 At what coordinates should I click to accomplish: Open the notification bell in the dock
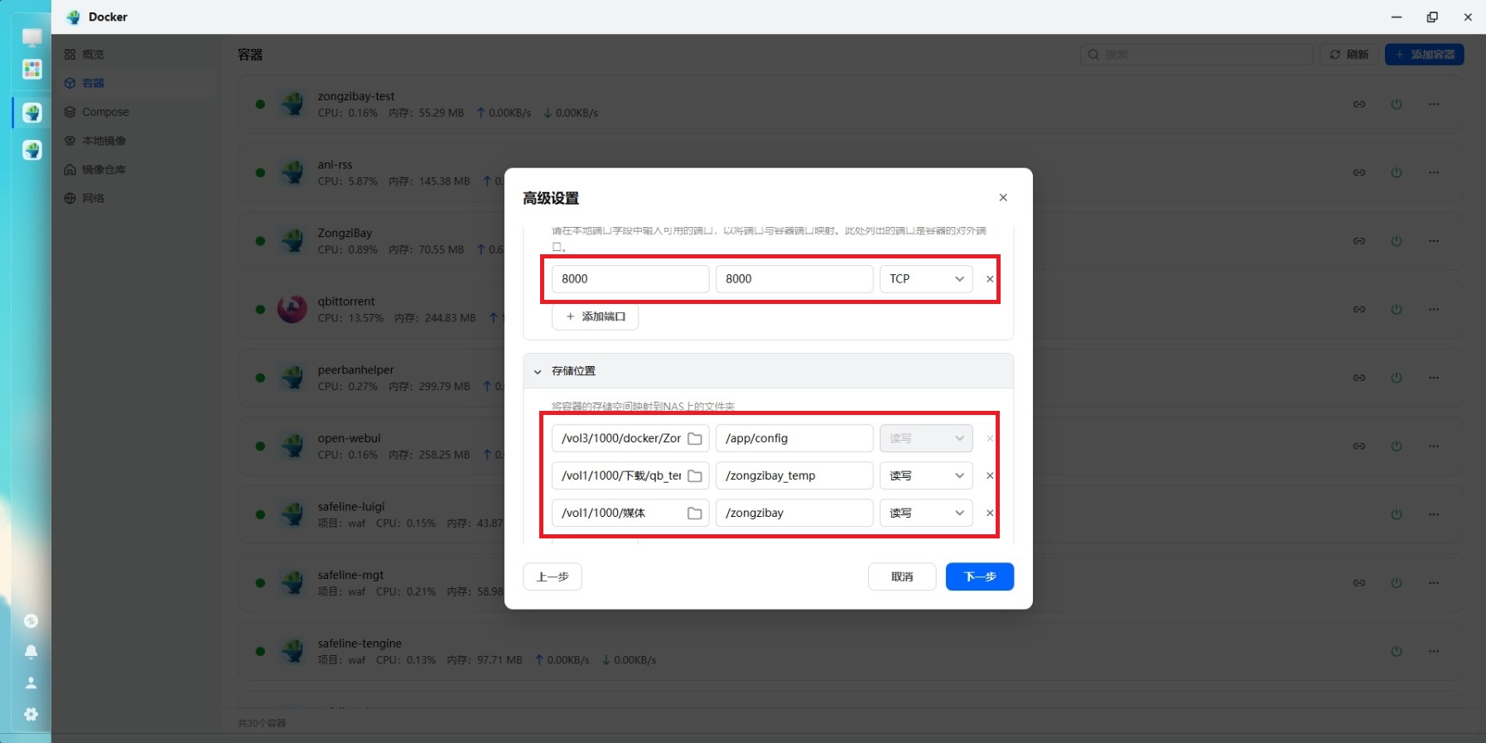pyautogui.click(x=31, y=652)
